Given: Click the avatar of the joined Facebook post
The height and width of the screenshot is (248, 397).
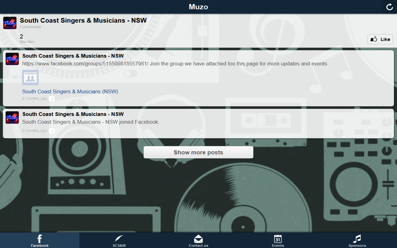Looking at the screenshot, I should click(12, 117).
